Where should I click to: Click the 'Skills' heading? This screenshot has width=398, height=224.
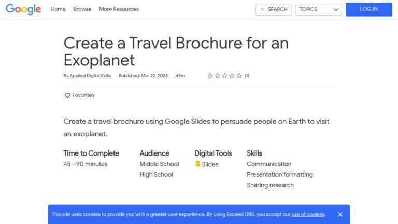click(254, 153)
